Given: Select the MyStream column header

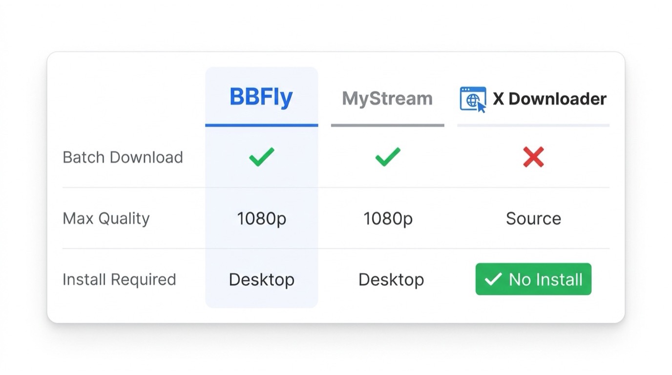Looking at the screenshot, I should (387, 99).
